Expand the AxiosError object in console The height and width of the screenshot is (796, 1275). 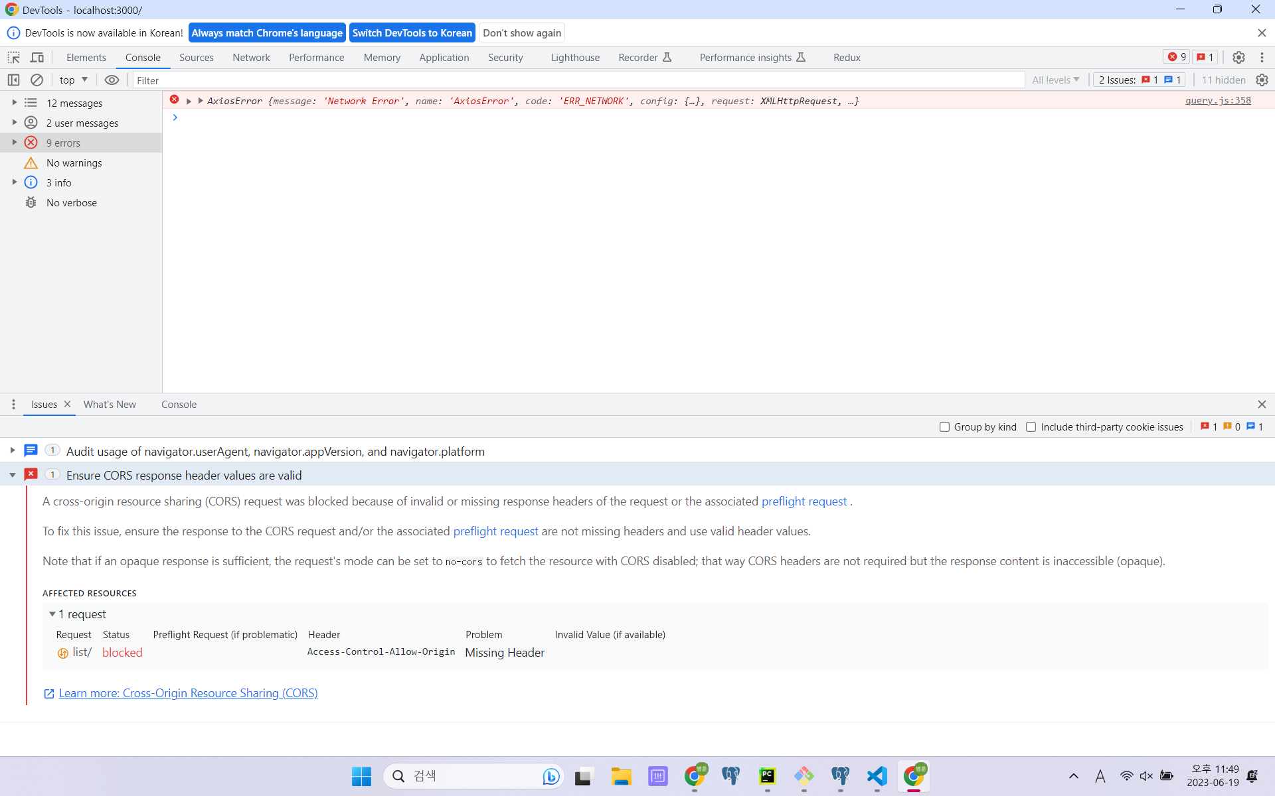[x=200, y=101]
